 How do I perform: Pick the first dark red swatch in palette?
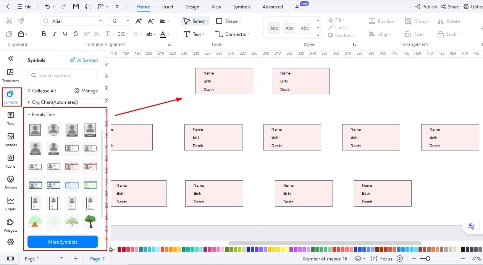pos(120,249)
